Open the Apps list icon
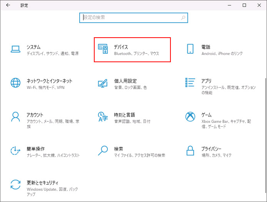267x202 pixels. [190, 83]
